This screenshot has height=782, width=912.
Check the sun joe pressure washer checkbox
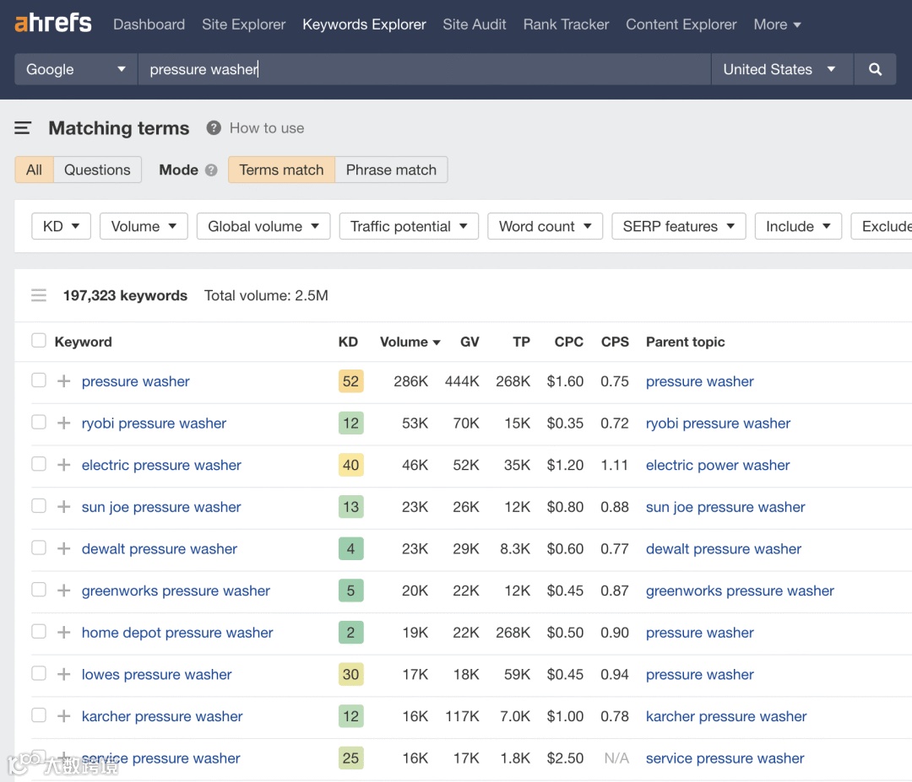(x=38, y=505)
